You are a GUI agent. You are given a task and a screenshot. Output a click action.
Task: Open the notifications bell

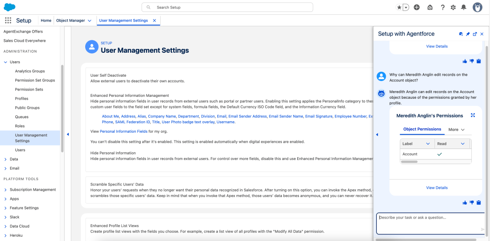click(x=464, y=7)
